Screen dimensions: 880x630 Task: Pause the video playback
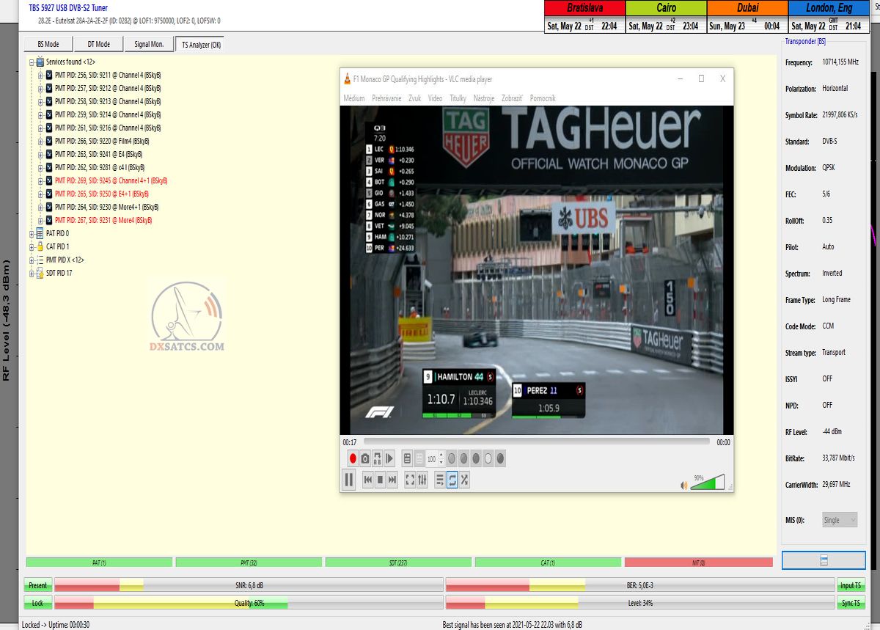[349, 480]
